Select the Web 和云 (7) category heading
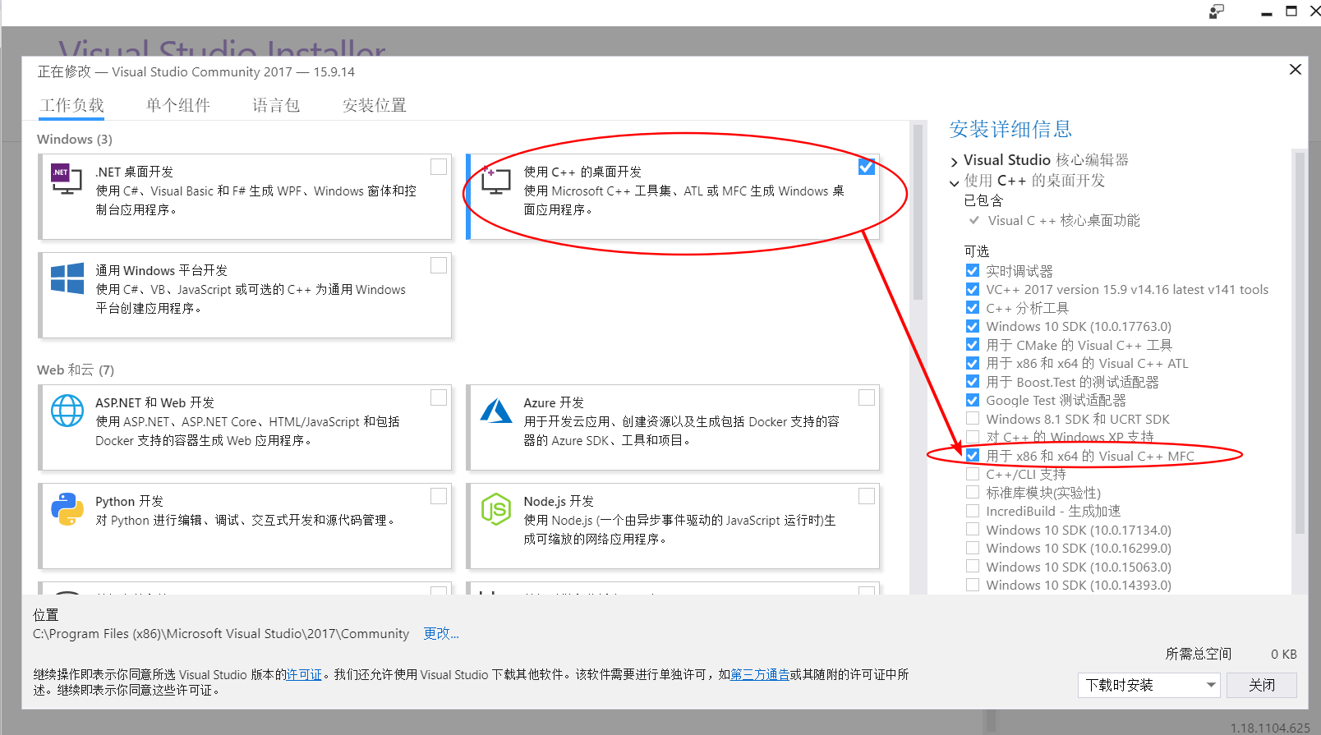The height and width of the screenshot is (735, 1321). tap(76, 370)
